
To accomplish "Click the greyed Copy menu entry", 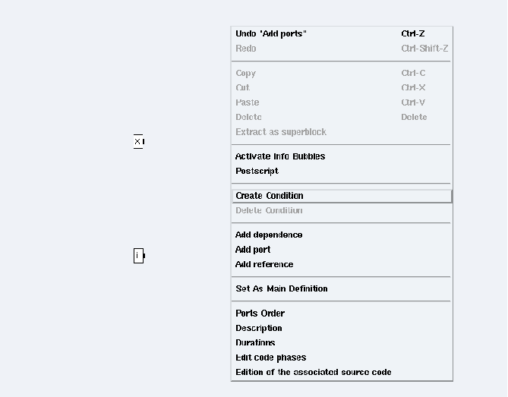I will point(342,73).
